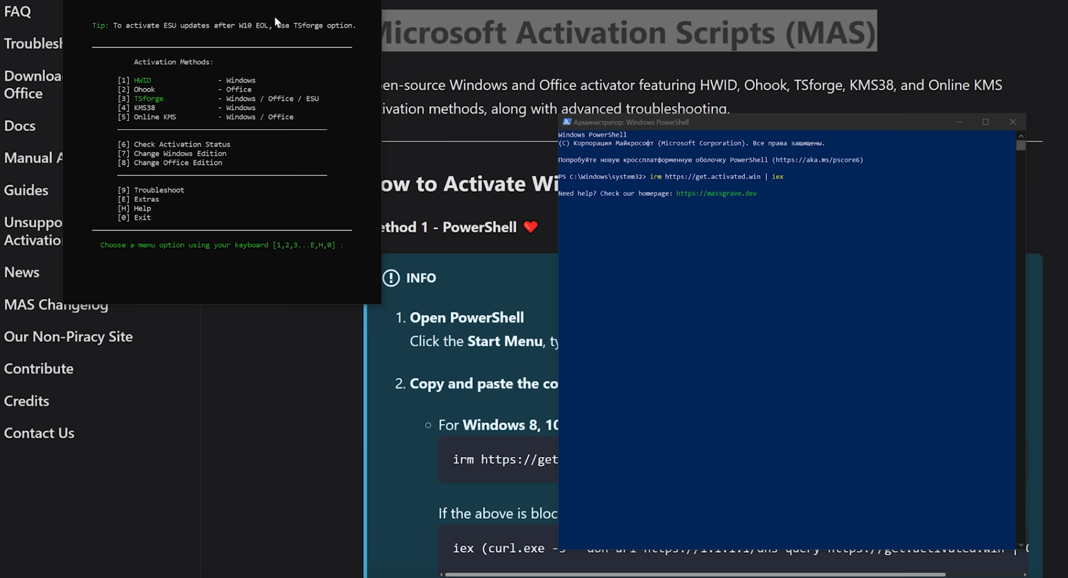Click the '[3] TSforge' option text
This screenshot has width=1068, height=578.
[x=141, y=99]
